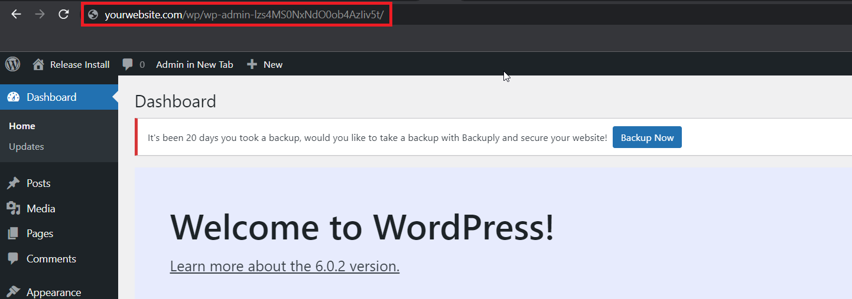Click the browser back arrow

[16, 14]
